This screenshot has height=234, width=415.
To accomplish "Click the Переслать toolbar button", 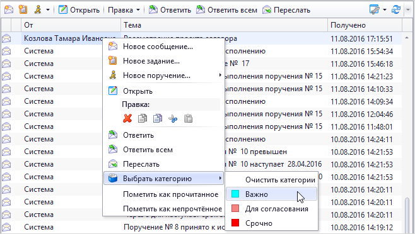I will click(286, 10).
